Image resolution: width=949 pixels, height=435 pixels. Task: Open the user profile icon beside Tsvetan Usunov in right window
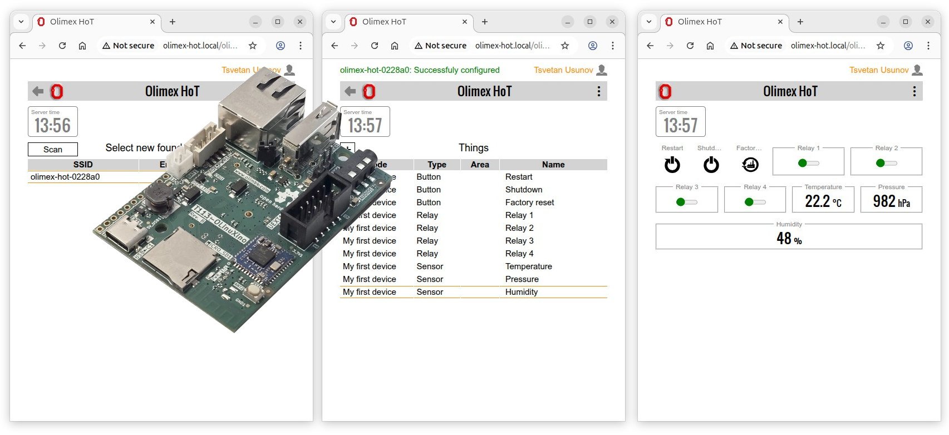pos(917,70)
